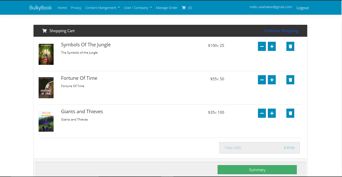Expand the User / Company menu

(x=138, y=8)
